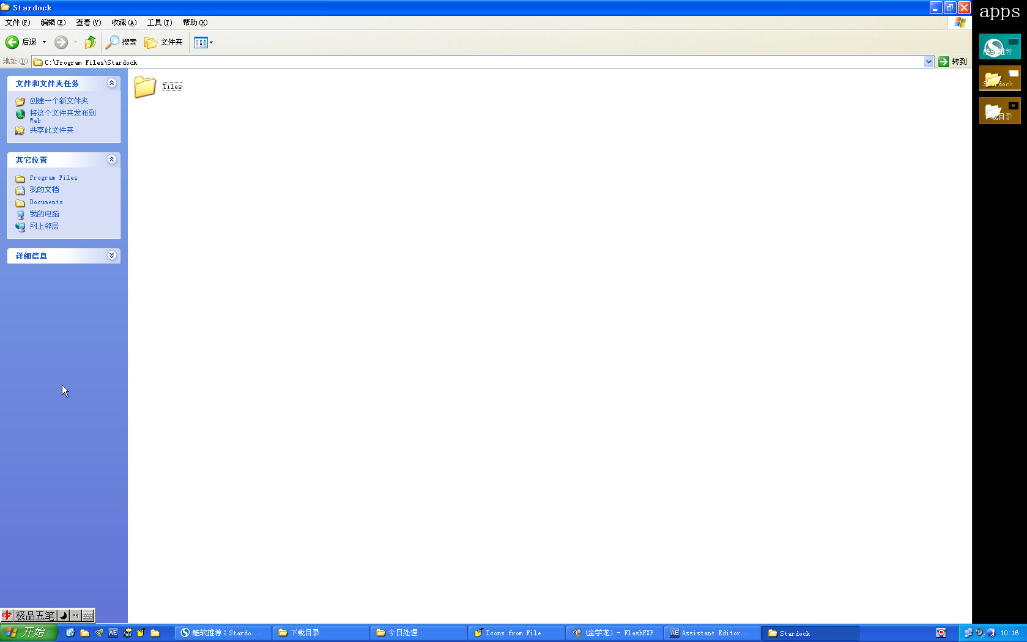Click the 开始 Start button
This screenshot has width=1027, height=642.
(29, 633)
